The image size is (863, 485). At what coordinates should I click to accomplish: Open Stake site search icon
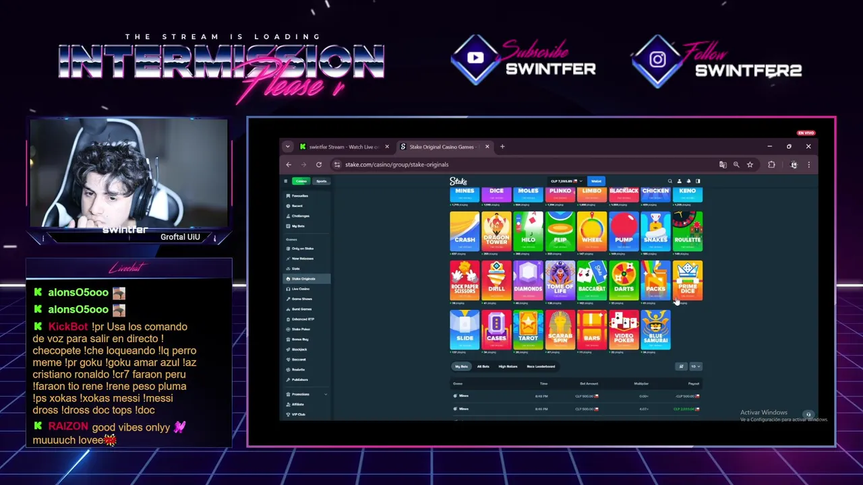[670, 181]
